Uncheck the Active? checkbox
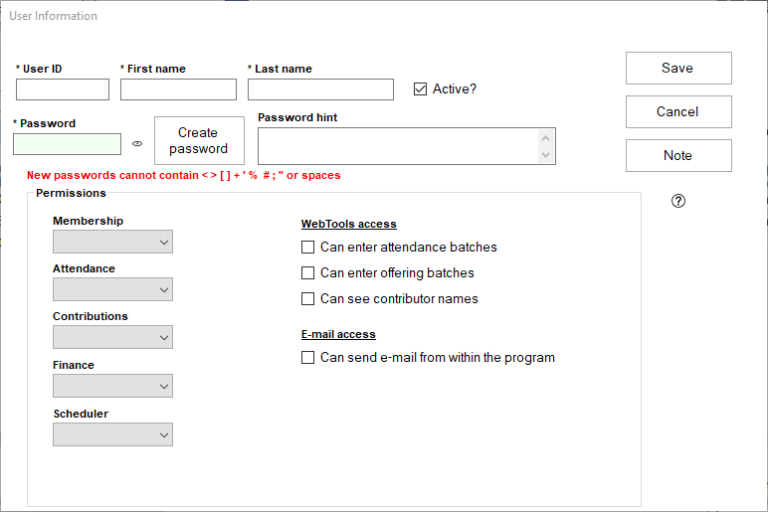This screenshot has height=512, width=768. click(x=420, y=89)
